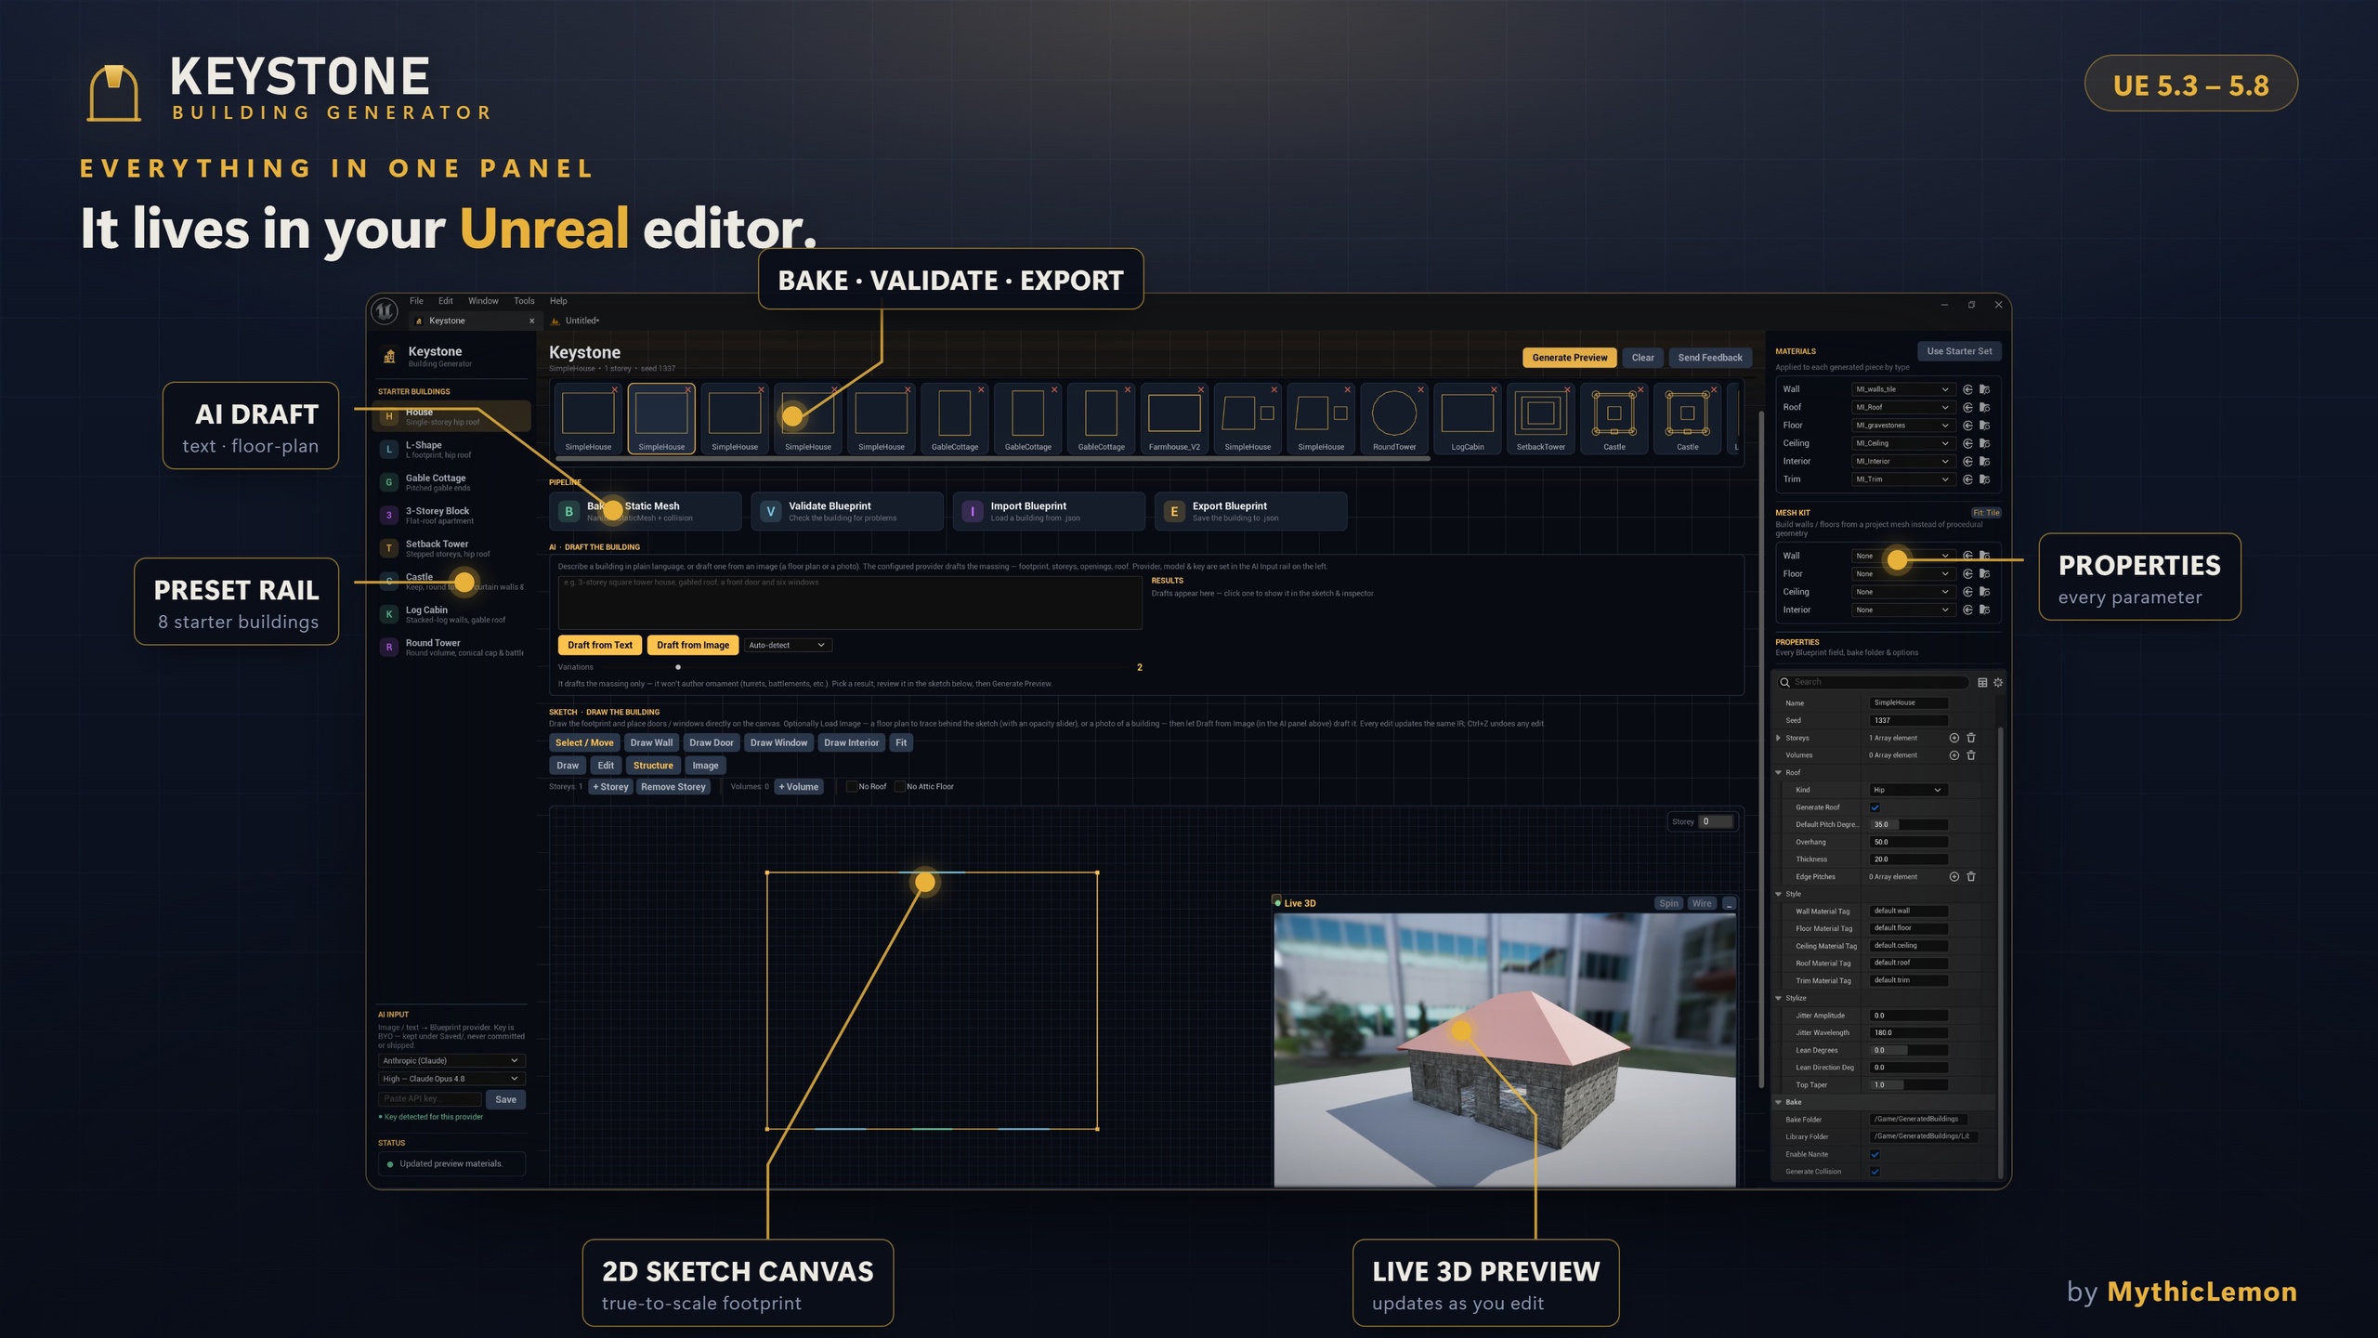Screen dimensions: 2378x1338
Task: Click the properties Search field
Action: (x=1874, y=683)
